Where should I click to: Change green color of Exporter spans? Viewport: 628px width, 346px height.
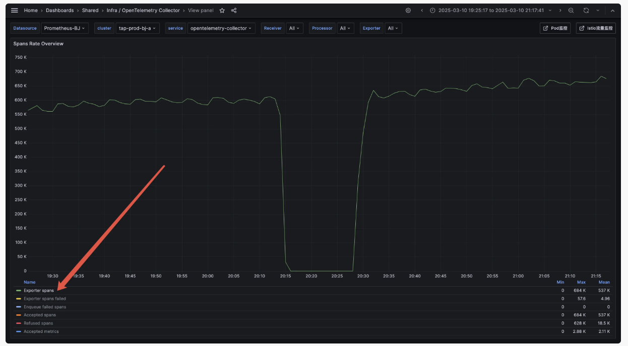point(19,291)
